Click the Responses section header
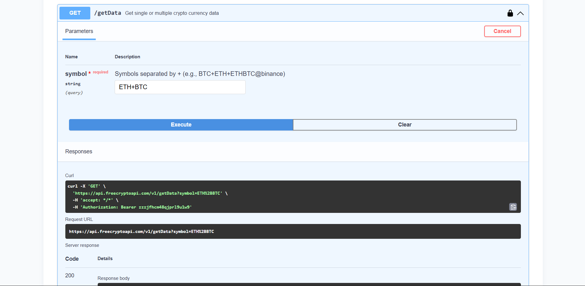The width and height of the screenshot is (585, 286). pos(79,151)
